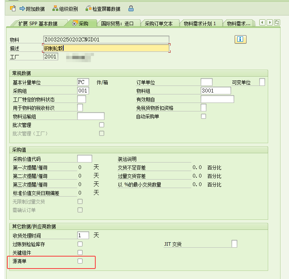Check the 自动采购单 checkbox
This screenshot has height=279, width=289.
[x=204, y=116]
